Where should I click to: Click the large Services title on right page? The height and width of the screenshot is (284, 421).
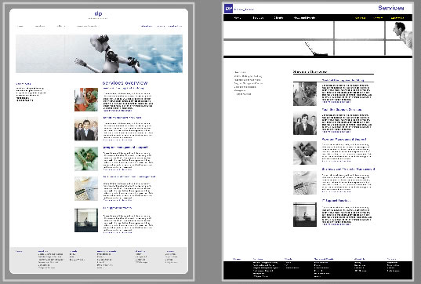coord(391,8)
